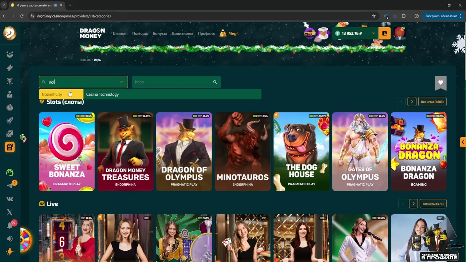Open the Главная menu item

pyautogui.click(x=120, y=33)
